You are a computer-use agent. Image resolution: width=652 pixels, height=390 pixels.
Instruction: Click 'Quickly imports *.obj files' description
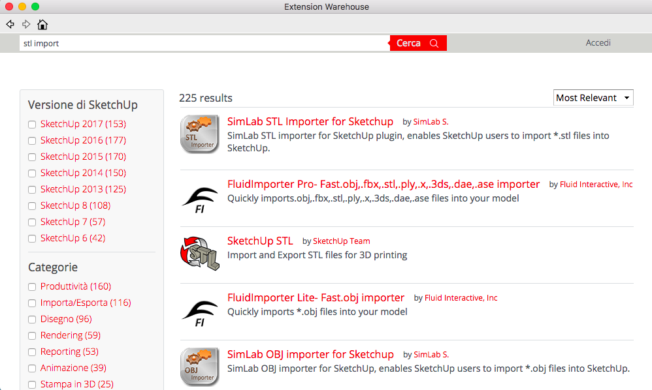318,312
